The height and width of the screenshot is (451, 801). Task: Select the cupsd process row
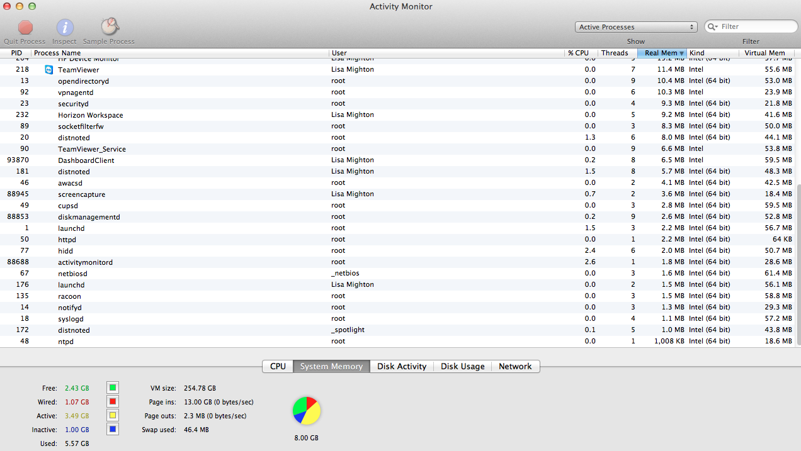click(x=397, y=206)
